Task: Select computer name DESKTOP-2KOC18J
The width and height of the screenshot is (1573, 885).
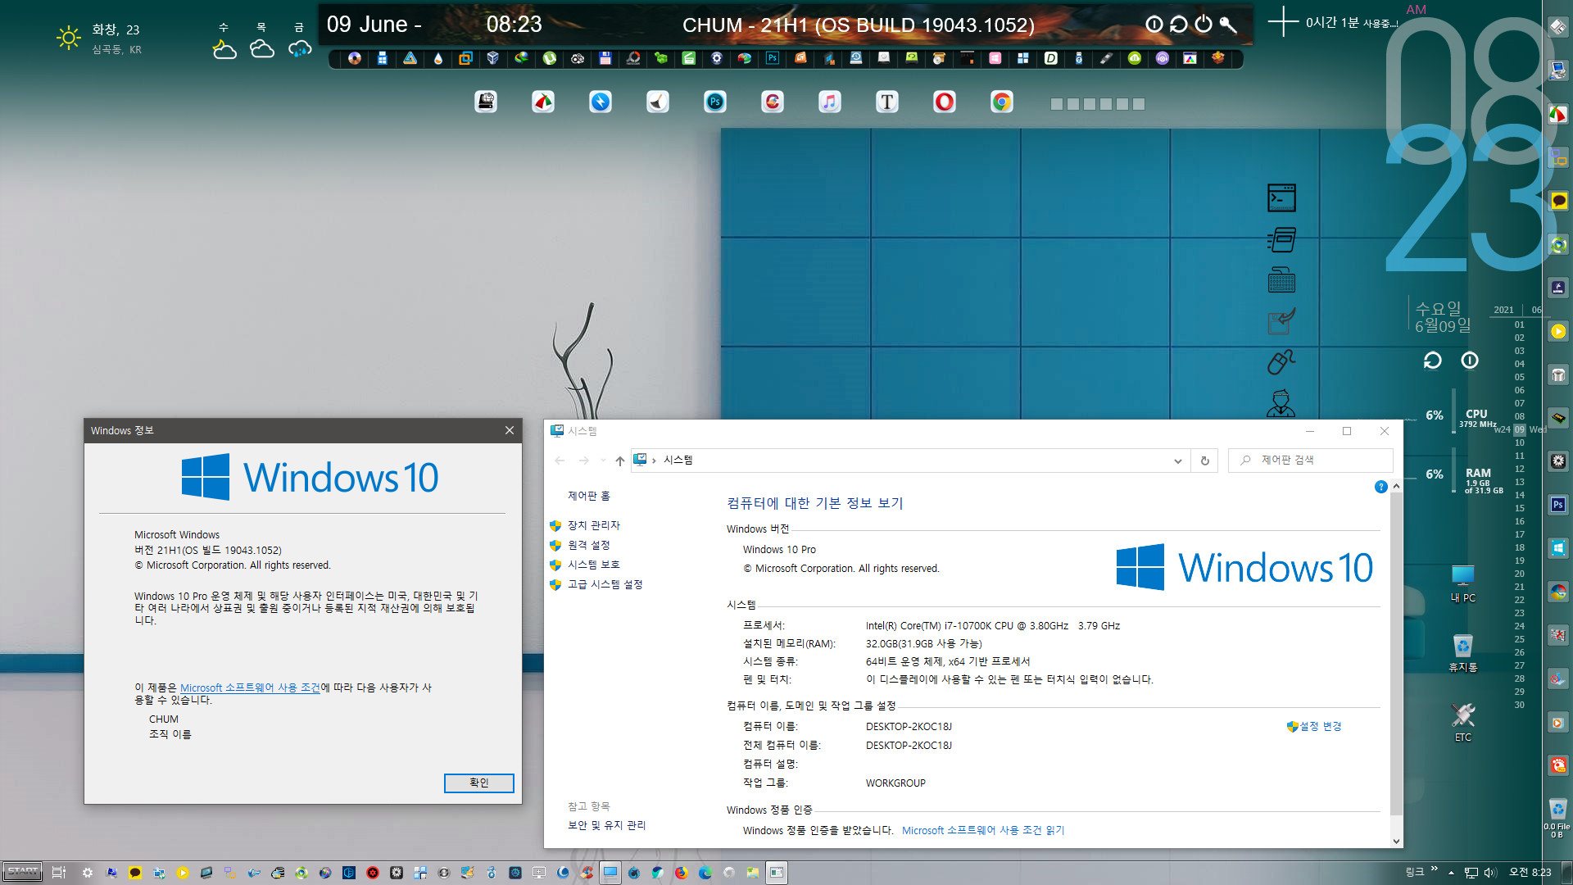Action: [909, 727]
